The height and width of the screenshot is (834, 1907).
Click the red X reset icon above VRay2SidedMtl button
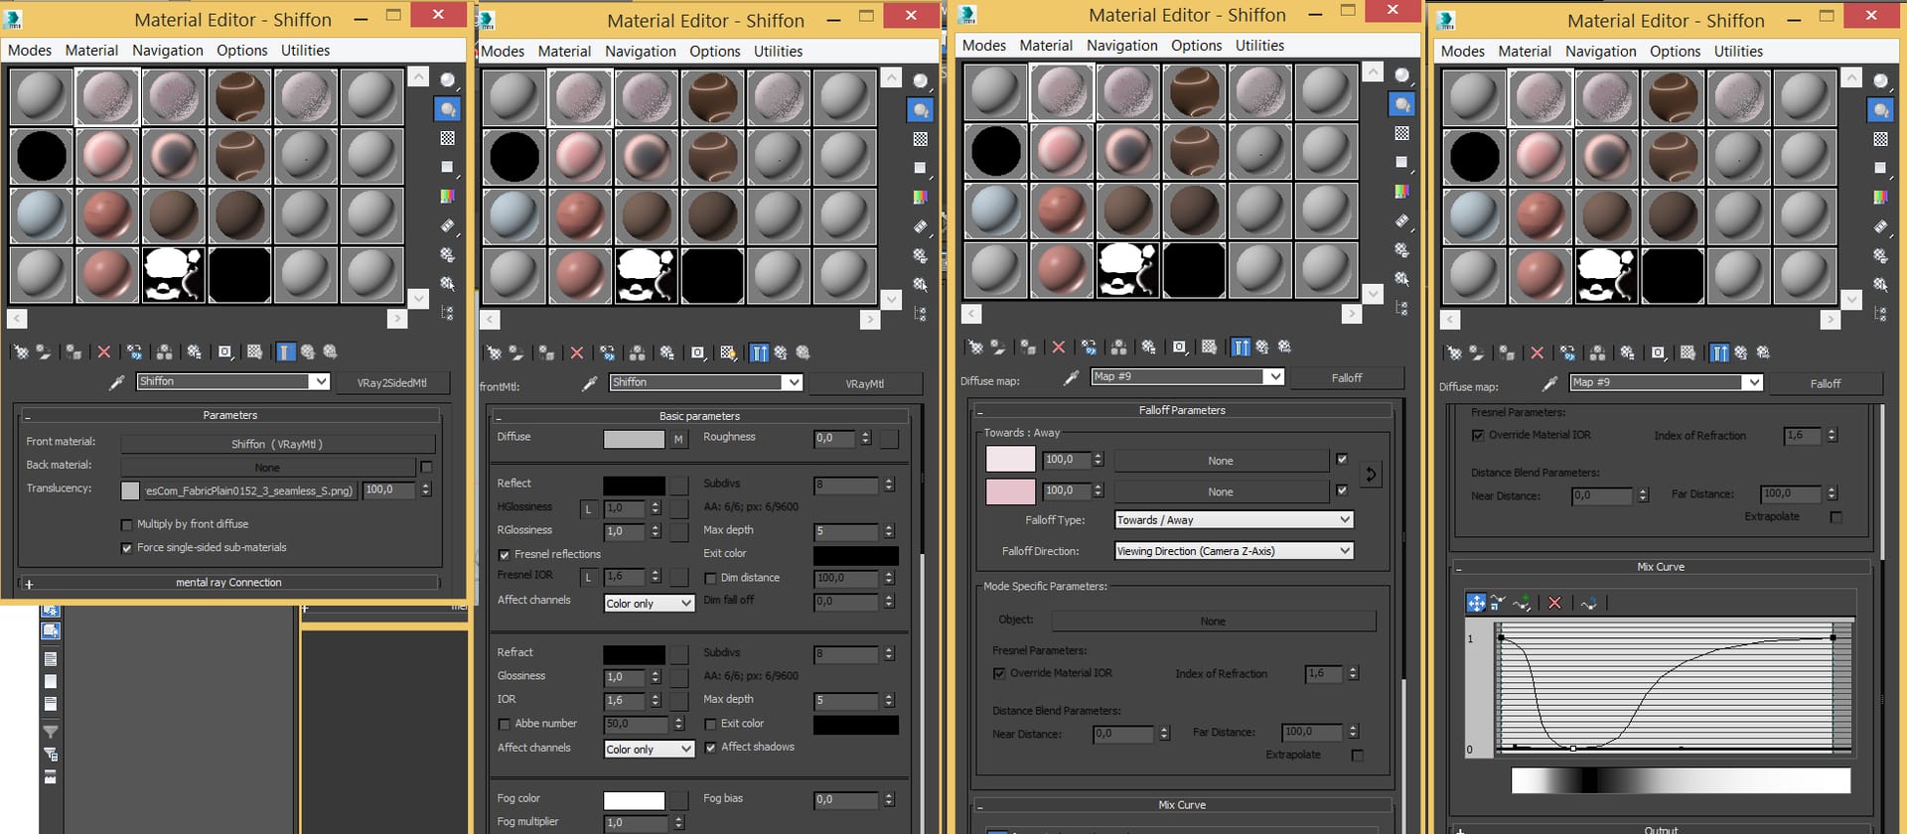click(x=103, y=351)
